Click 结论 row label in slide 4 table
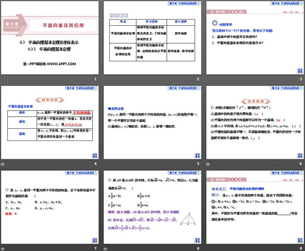 pyautogui.click(x=22, y=122)
